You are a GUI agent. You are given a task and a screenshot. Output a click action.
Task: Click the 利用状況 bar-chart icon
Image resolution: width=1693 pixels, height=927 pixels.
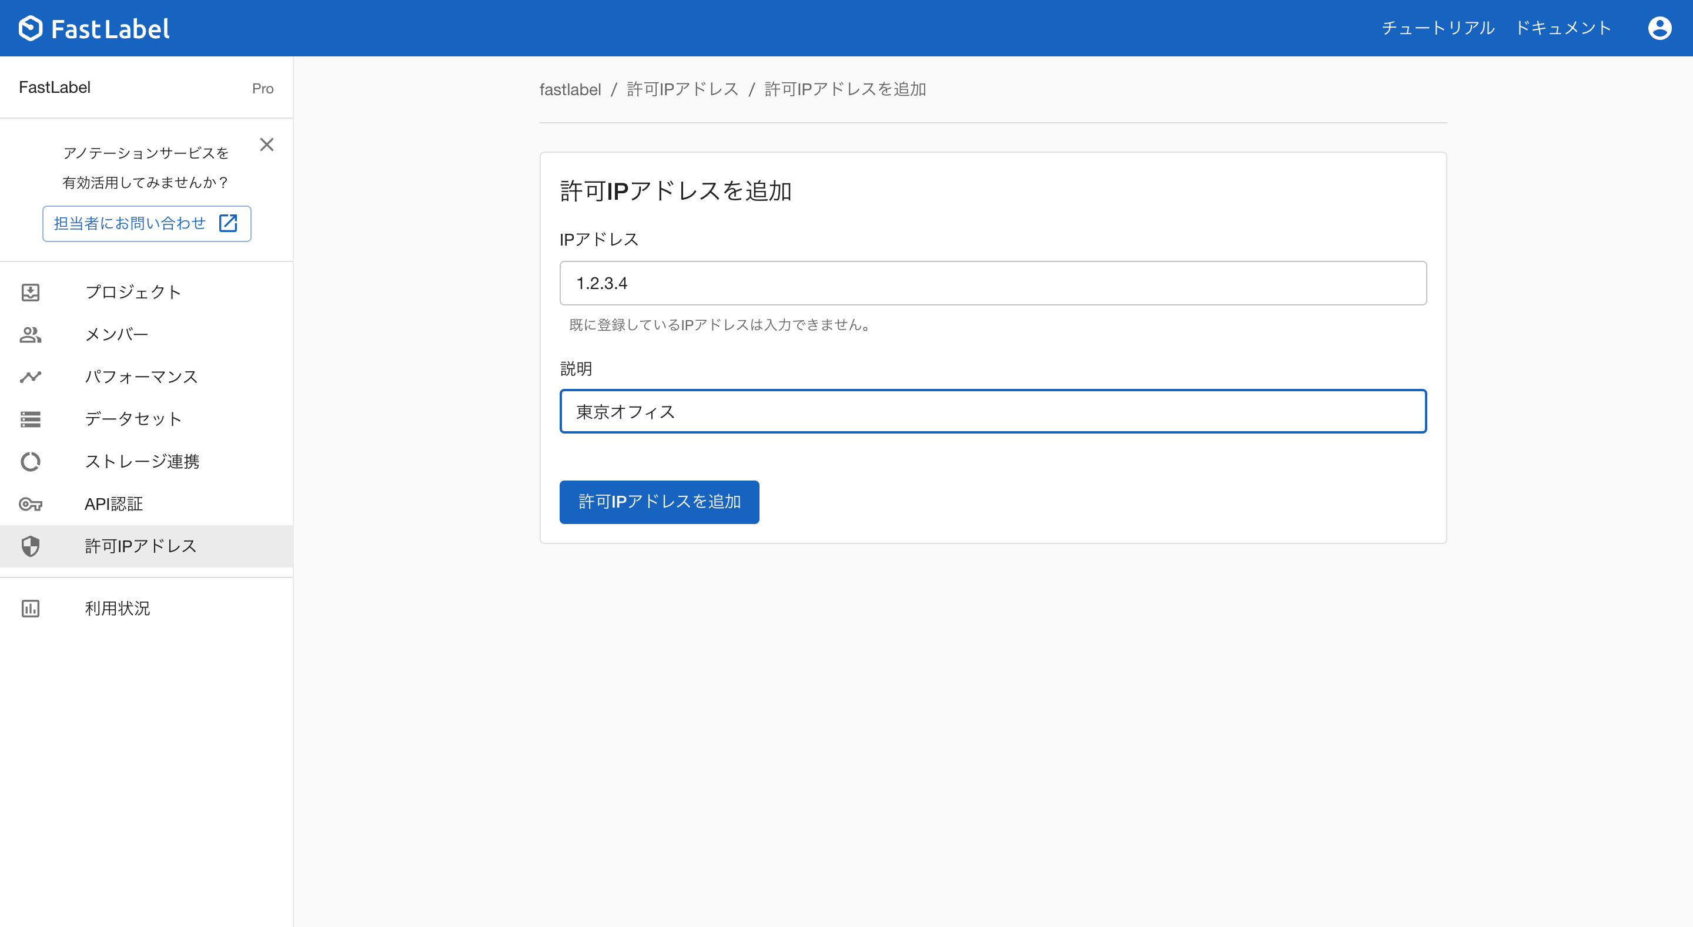(x=30, y=609)
